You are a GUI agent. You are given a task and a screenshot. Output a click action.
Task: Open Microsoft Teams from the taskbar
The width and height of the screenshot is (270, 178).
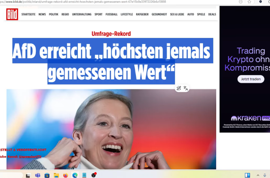[x=38, y=175]
